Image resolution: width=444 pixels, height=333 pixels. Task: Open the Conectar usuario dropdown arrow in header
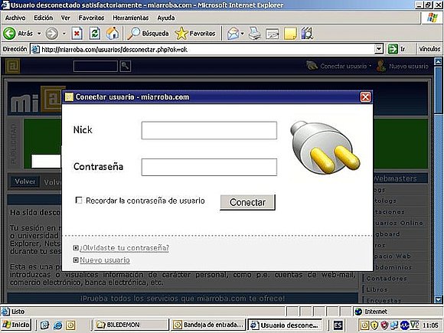371,66
